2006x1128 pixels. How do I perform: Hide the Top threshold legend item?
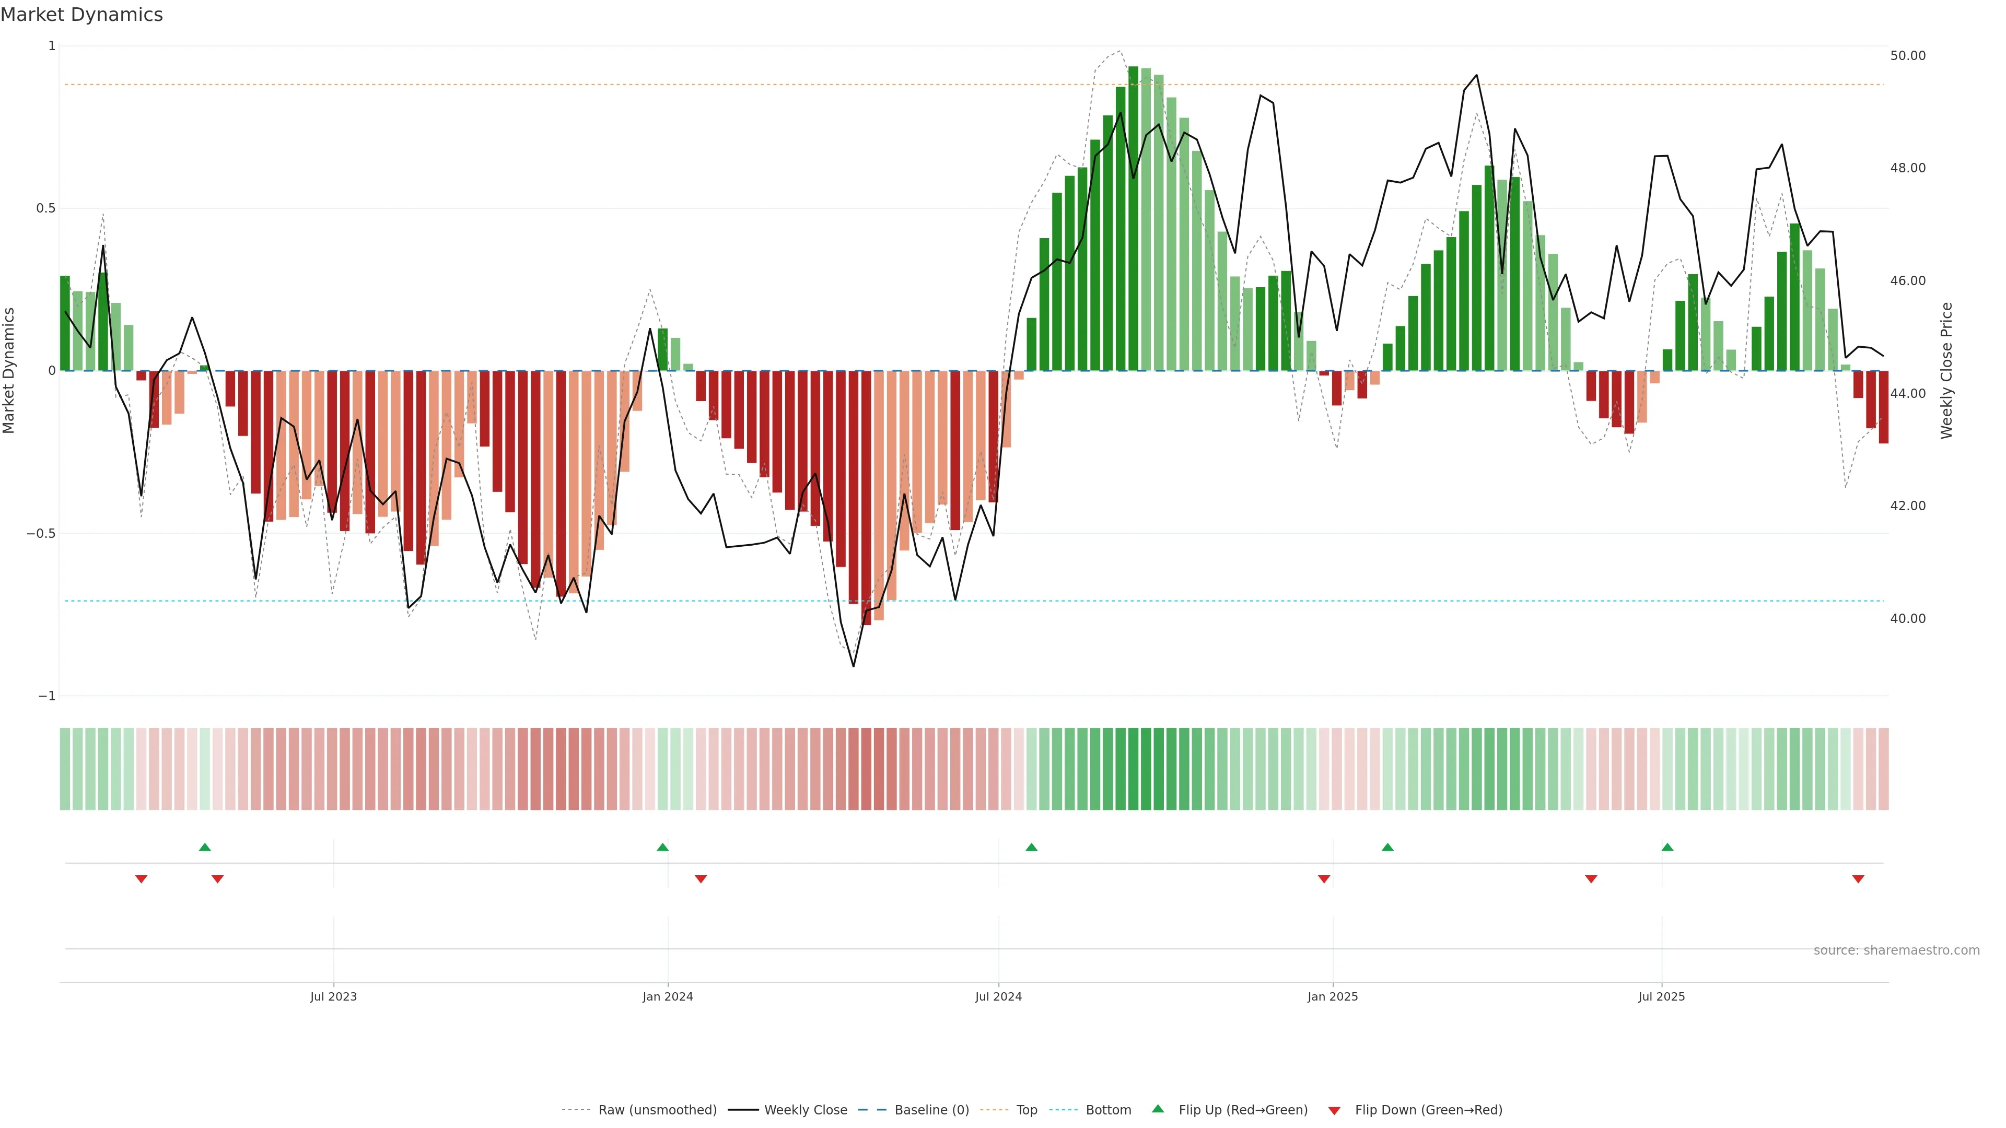point(1027,1110)
